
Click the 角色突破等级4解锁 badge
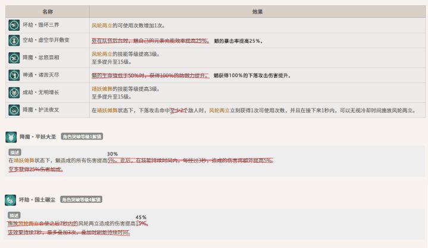tap(81, 199)
